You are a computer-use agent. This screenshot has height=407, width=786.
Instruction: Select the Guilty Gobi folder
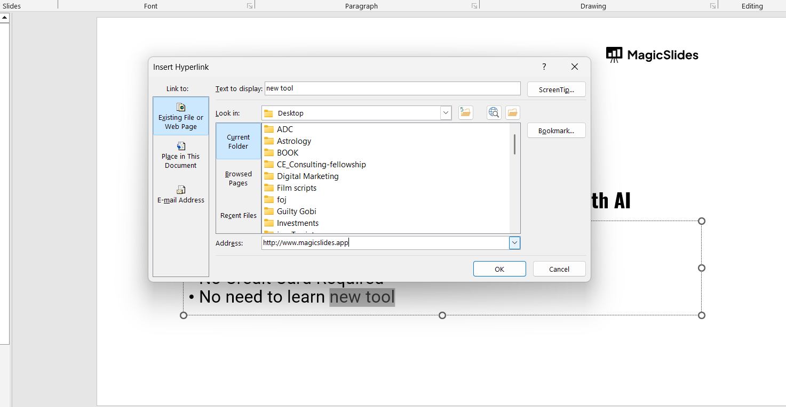[x=290, y=211]
